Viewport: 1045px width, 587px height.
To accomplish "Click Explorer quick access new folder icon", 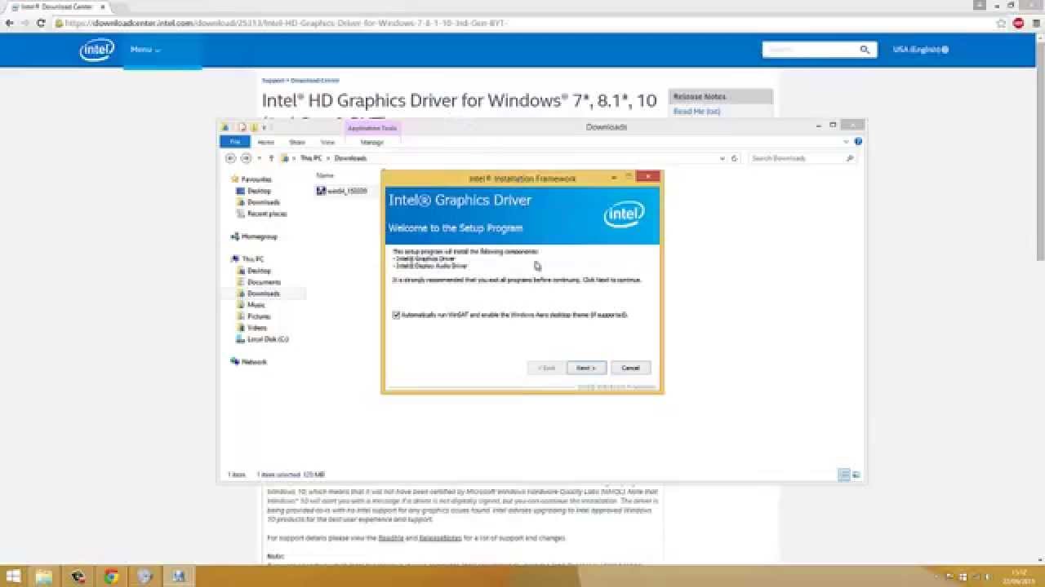I will pyautogui.click(x=254, y=127).
